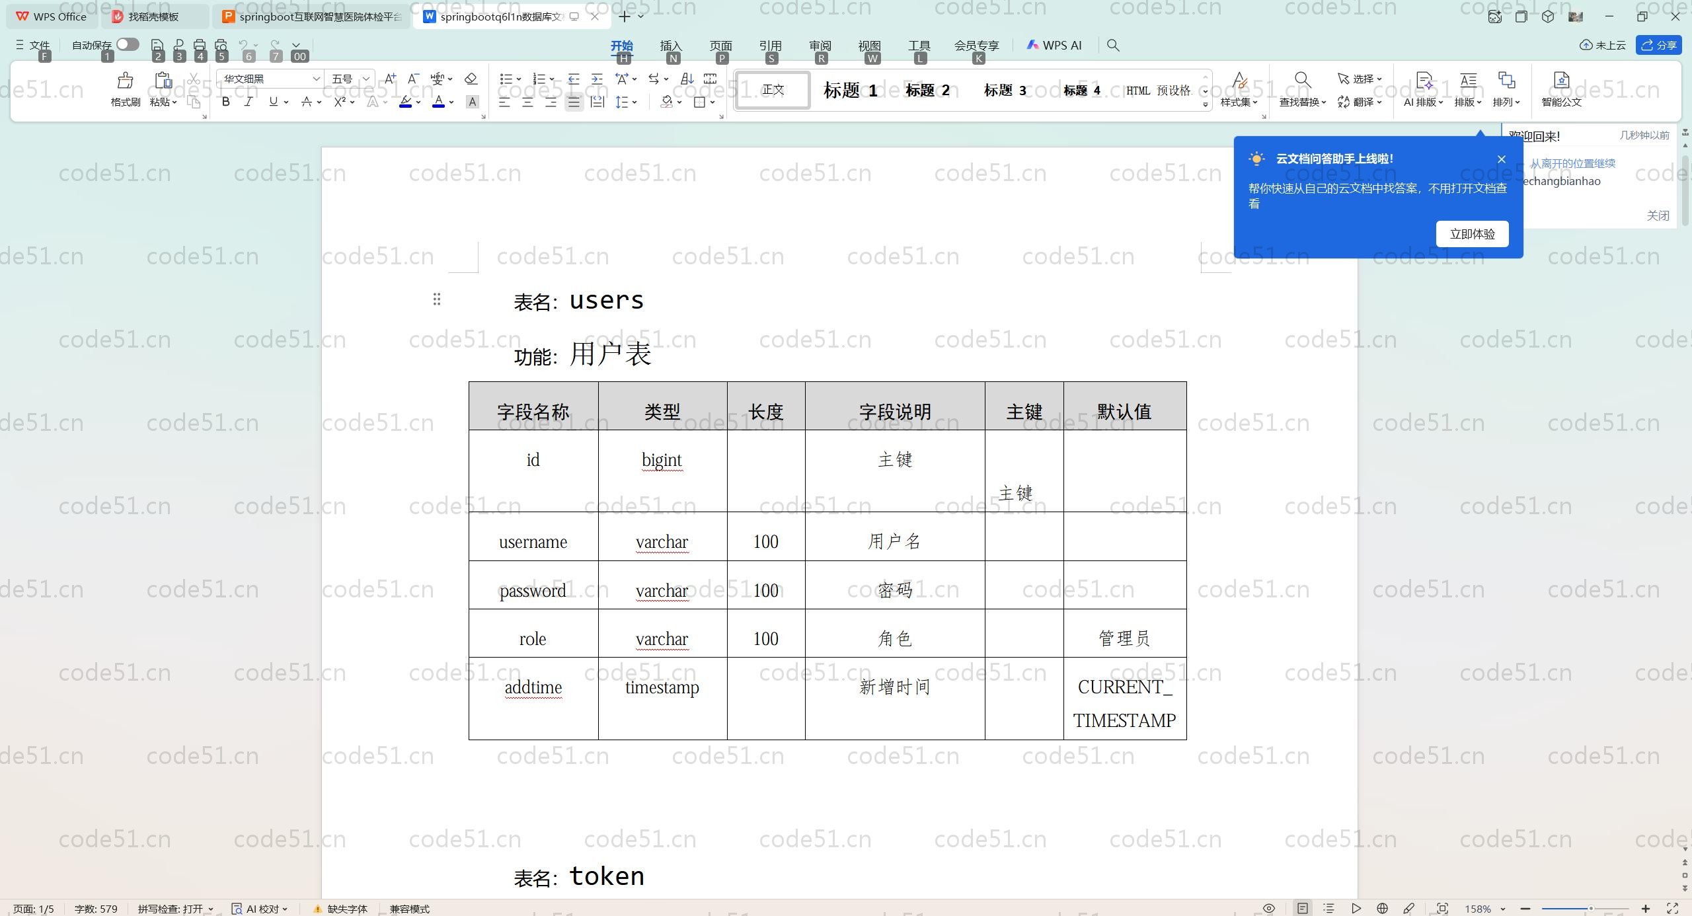Click the 从离开的位置继续 link
1692x916 pixels.
(x=1572, y=163)
